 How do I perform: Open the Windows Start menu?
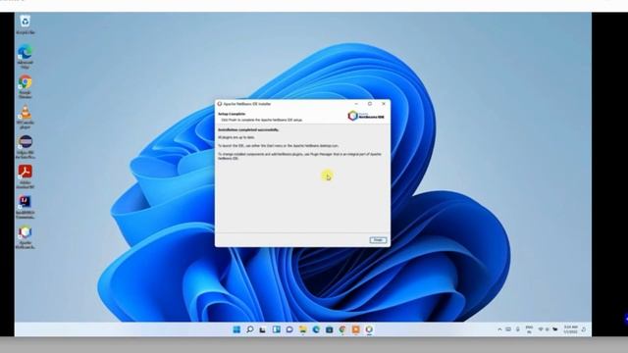(x=236, y=329)
